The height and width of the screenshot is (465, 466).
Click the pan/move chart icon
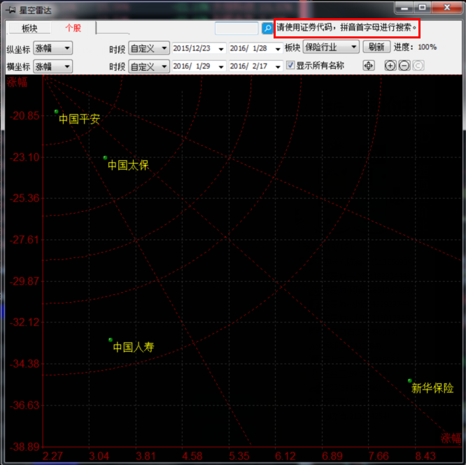click(369, 66)
